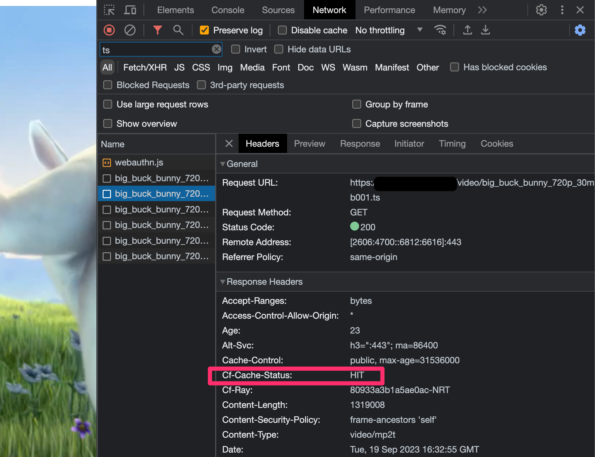Open network search with magnifier icon
595x457 pixels.
point(178,30)
